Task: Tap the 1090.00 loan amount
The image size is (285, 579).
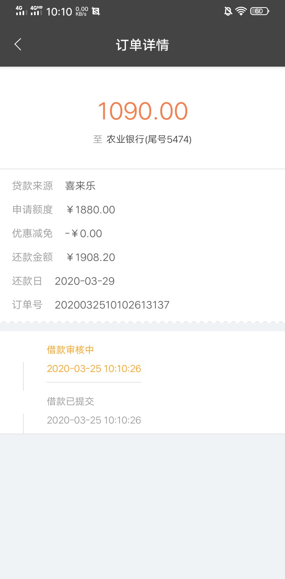Action: [x=142, y=111]
